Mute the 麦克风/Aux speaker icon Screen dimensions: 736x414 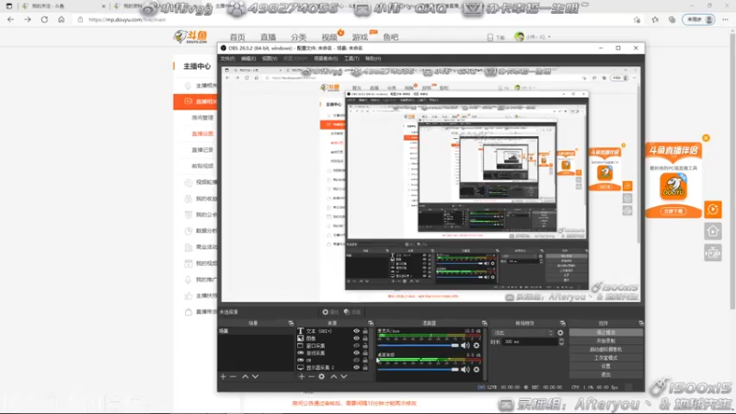pos(466,346)
